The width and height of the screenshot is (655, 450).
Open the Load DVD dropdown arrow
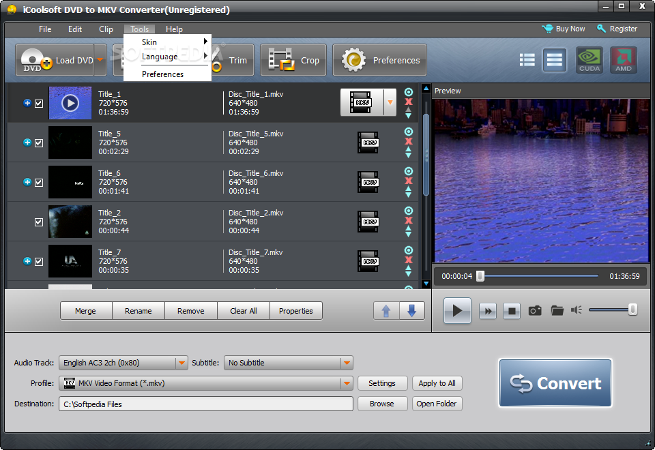point(100,60)
